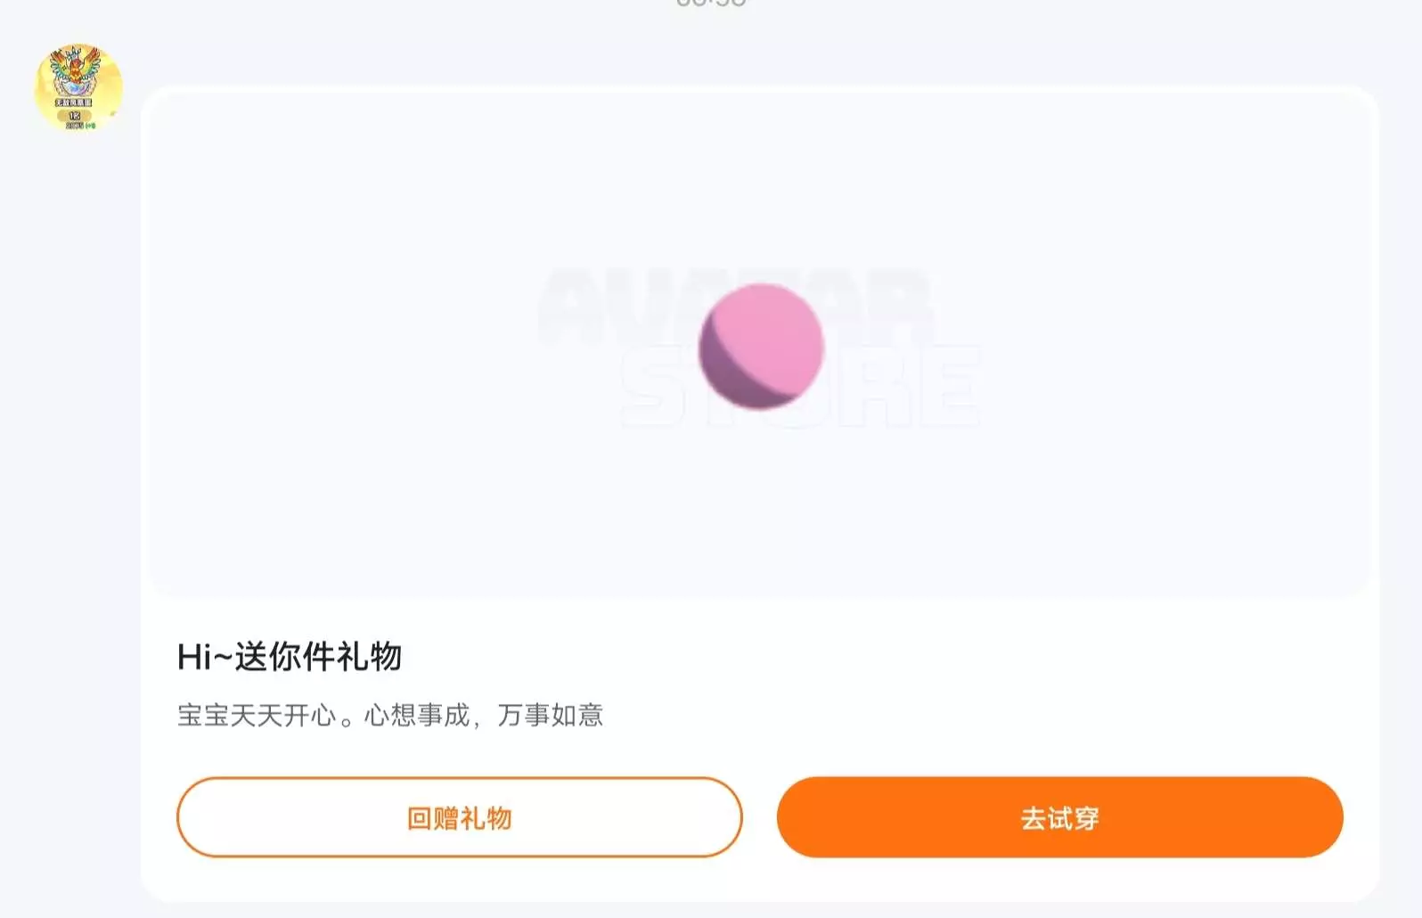1422x918 pixels.
Task: Click the gold level badge on avatar
Action: tap(74, 115)
